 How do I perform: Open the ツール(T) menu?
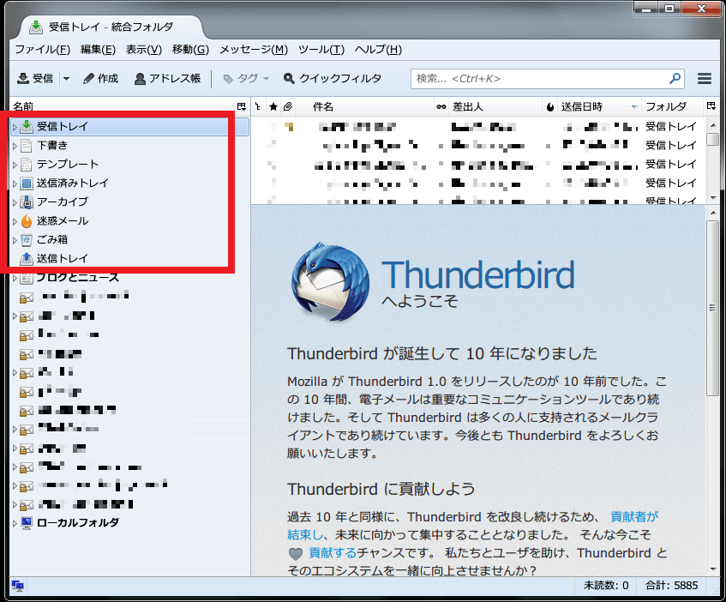[x=321, y=50]
